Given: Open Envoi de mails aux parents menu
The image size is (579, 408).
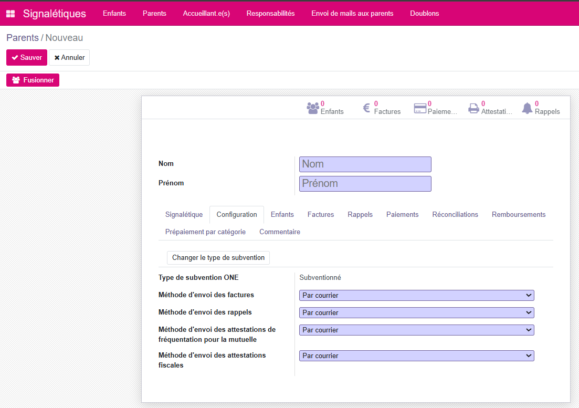Looking at the screenshot, I should coord(352,13).
